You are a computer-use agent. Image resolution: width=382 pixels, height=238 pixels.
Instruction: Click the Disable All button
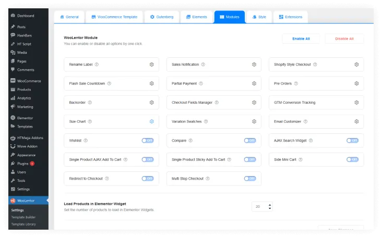(344, 39)
